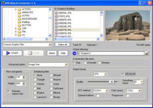This screenshot has height=108, width=153.
Task: Uncheck the advanced output format checkbox
Action: [123, 74]
